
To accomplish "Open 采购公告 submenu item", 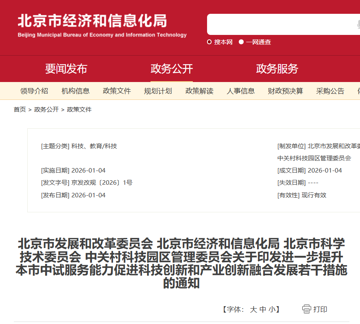I will [330, 91].
